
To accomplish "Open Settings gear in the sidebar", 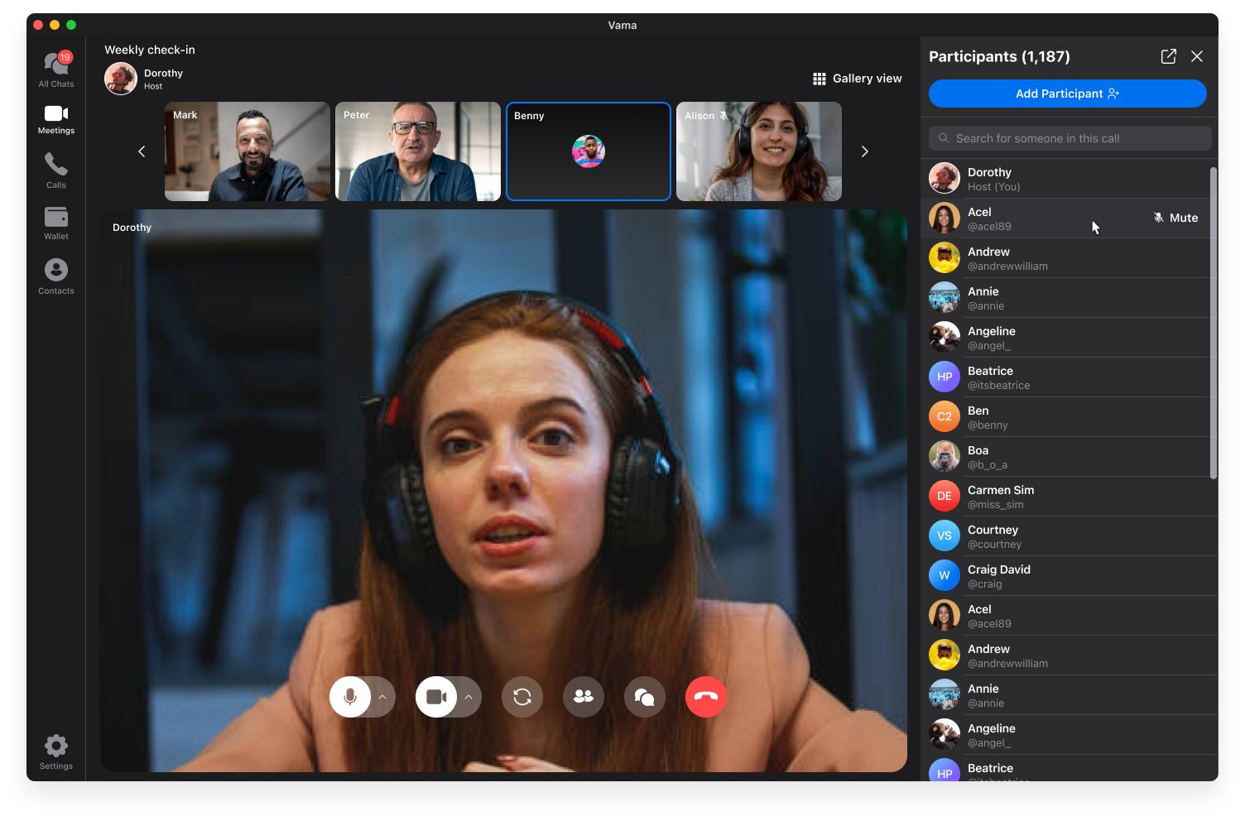I will pyautogui.click(x=56, y=751).
